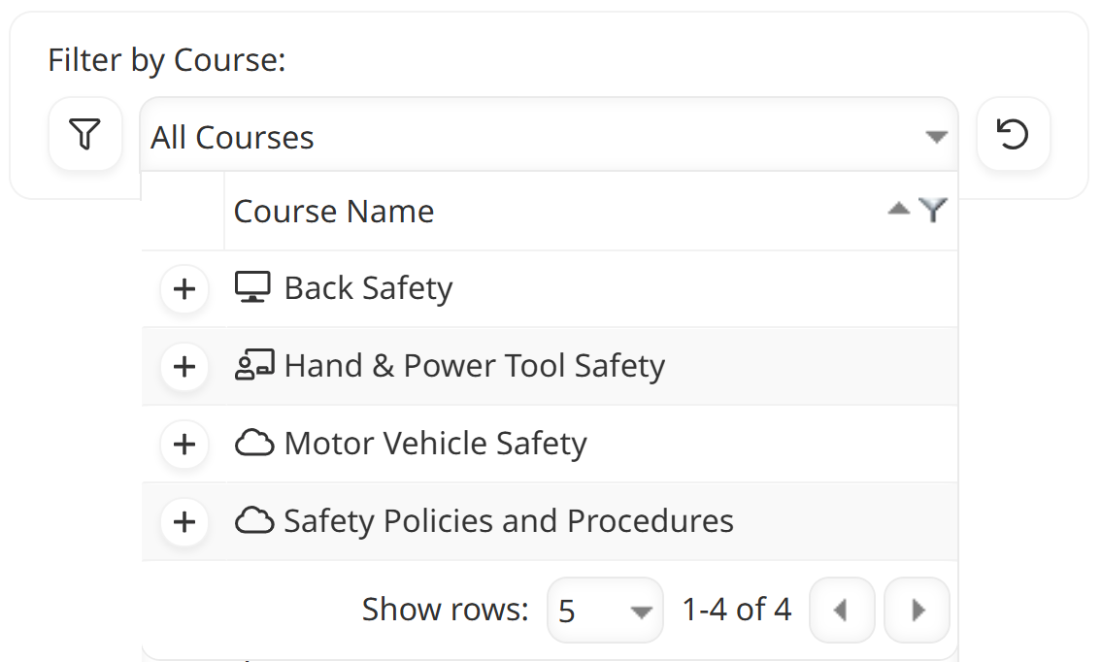The width and height of the screenshot is (1102, 662).
Task: Click the ascending sort arrow in Course Name header
Action: [x=898, y=207]
